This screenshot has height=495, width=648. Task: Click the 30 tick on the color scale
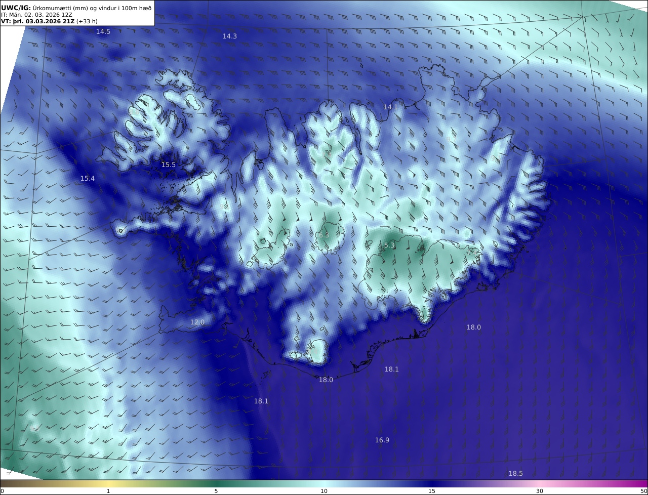pyautogui.click(x=540, y=491)
